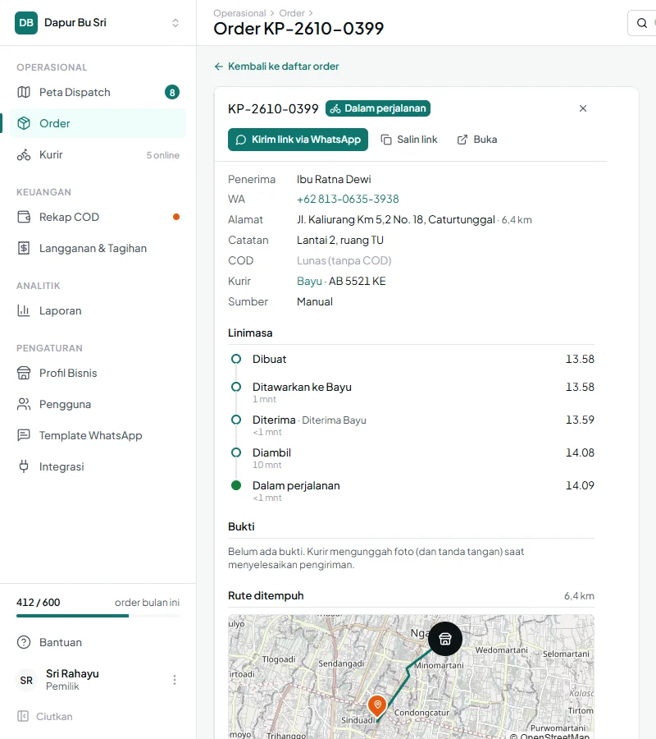Close the order detail panel
This screenshot has width=656, height=739.
[x=583, y=108]
